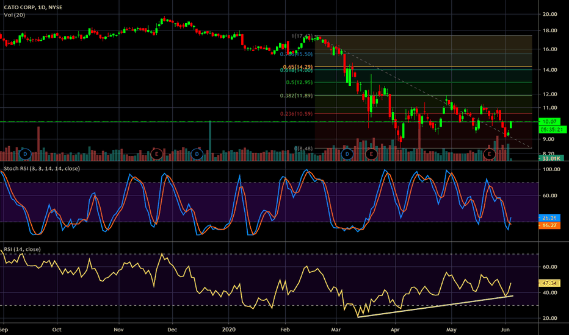
Task: Select the RSI (14, close) indicator label
Action: point(22,249)
